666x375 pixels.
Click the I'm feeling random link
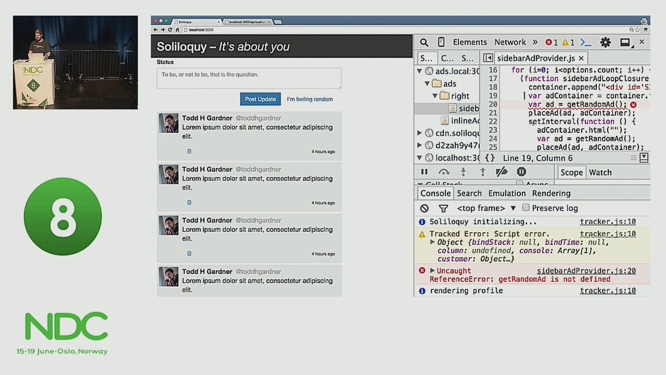click(x=310, y=99)
